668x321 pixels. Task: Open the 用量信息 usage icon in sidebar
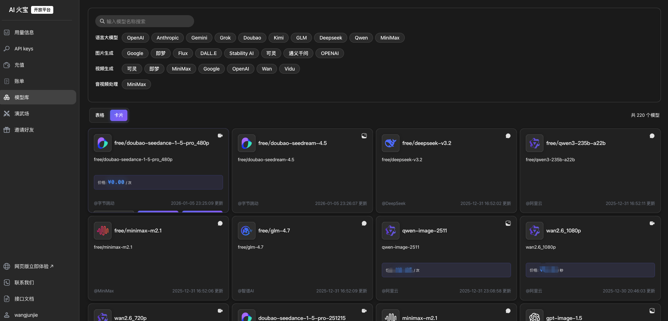[x=7, y=32]
